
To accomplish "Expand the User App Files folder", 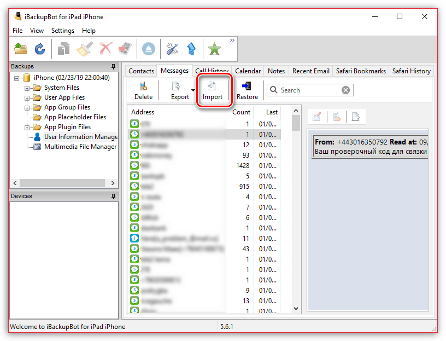I will pos(27,98).
